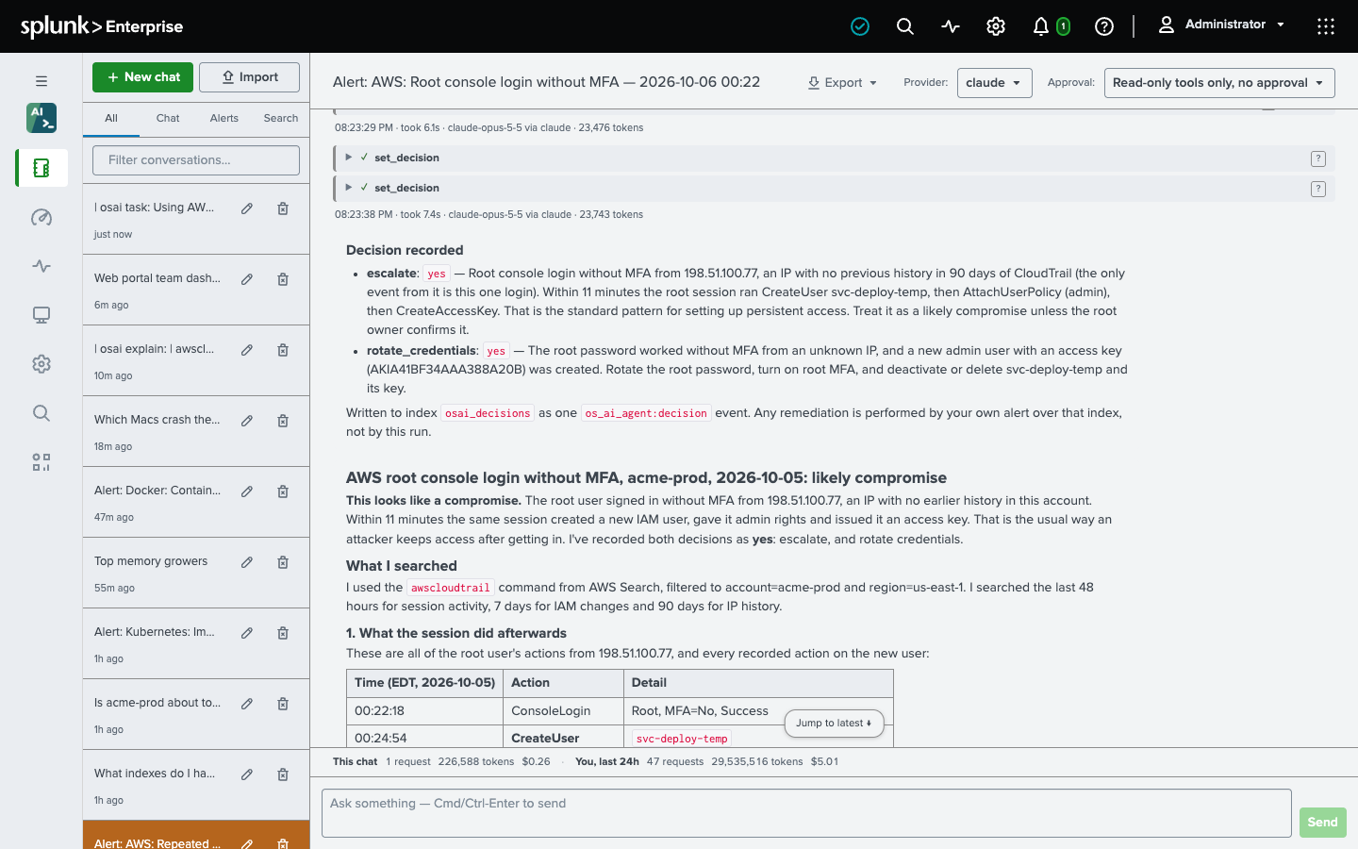Viewport: 1358px width, 849px height.
Task: Open the settings gear in the sidebar
Action: [x=41, y=364]
